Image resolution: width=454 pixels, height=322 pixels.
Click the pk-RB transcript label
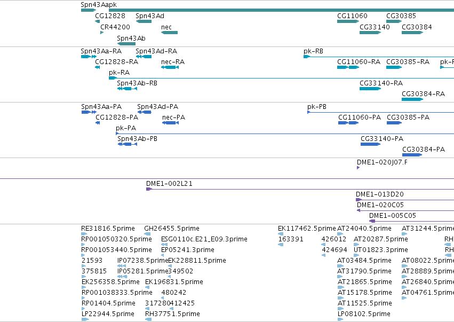point(313,51)
